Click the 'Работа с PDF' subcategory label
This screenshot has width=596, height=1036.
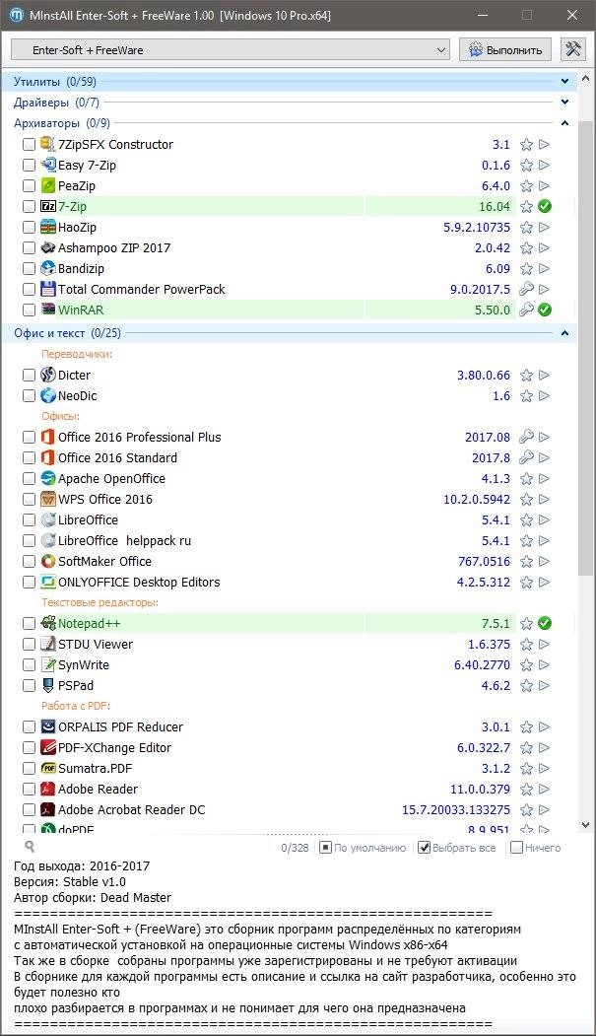[75, 706]
